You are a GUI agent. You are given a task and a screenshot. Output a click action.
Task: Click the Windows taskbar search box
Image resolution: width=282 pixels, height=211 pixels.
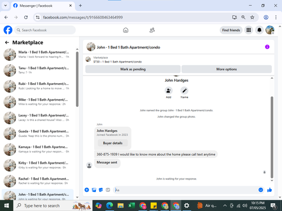[53, 206]
